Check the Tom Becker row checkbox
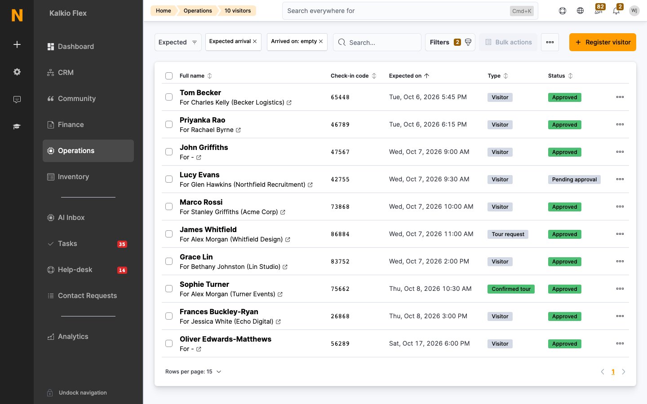Image resolution: width=647 pixels, height=404 pixels. click(x=169, y=97)
